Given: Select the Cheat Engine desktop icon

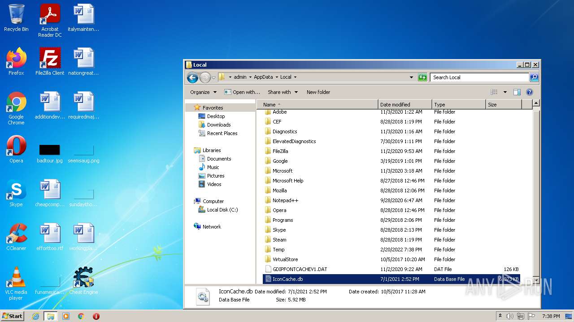Looking at the screenshot, I should pos(83,281).
